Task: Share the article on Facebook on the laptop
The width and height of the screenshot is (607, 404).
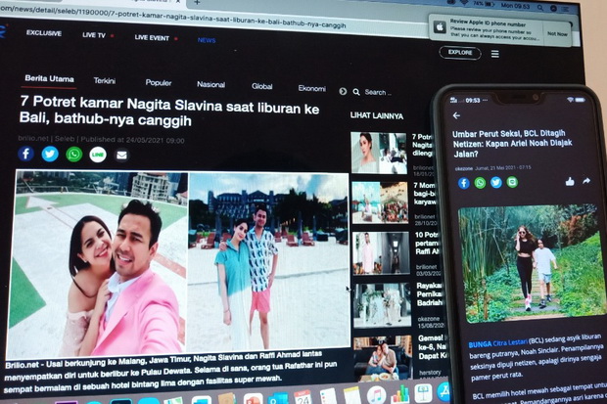Action: tap(25, 154)
